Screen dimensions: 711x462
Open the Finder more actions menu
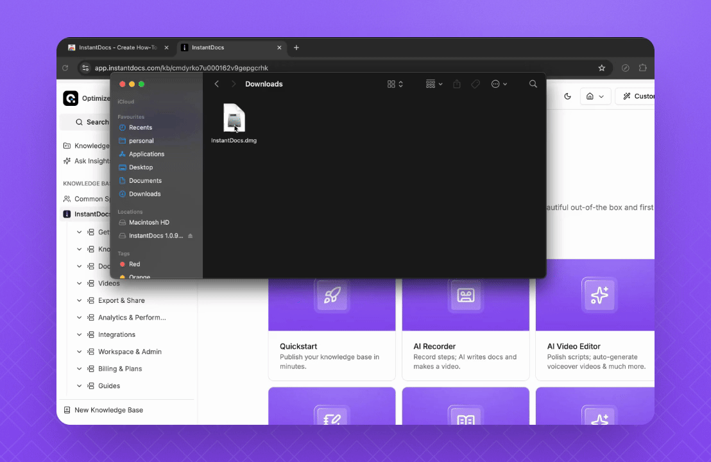click(x=499, y=84)
